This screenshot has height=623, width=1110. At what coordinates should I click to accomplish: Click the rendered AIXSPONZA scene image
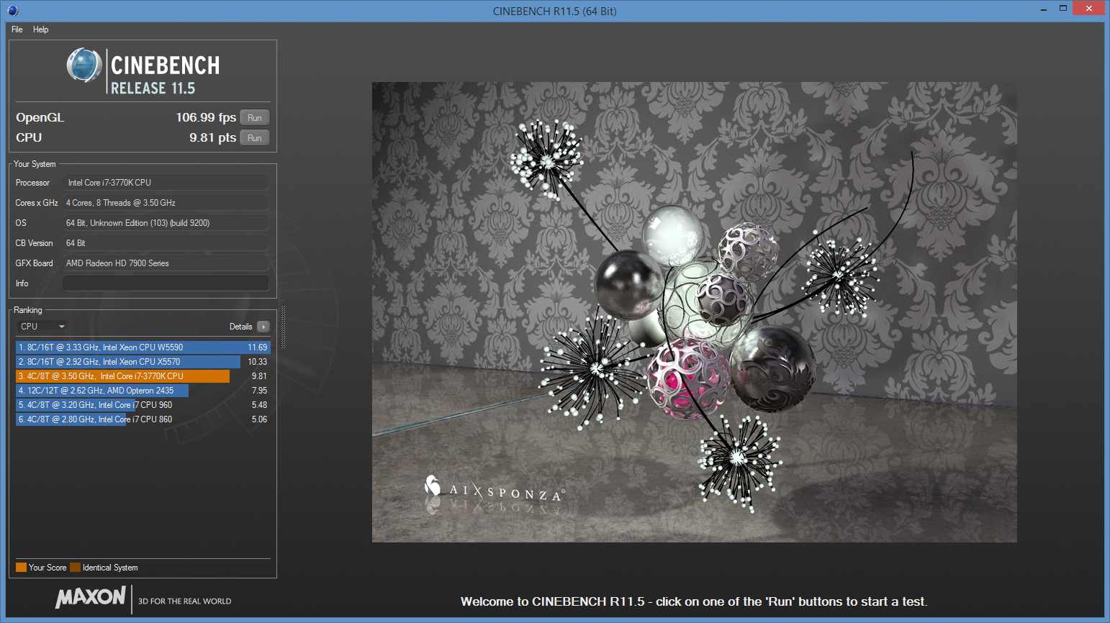(694, 312)
